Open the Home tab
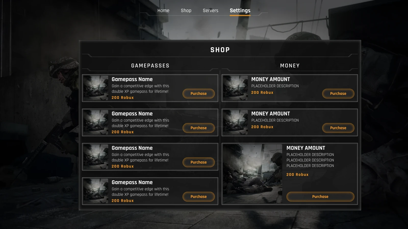The width and height of the screenshot is (408, 229). 163,10
